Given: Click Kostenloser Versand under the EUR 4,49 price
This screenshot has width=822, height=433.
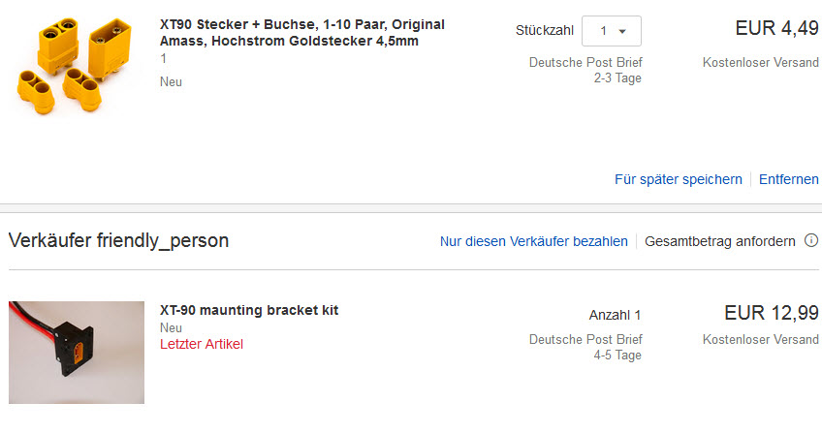Looking at the screenshot, I should pyautogui.click(x=761, y=63).
